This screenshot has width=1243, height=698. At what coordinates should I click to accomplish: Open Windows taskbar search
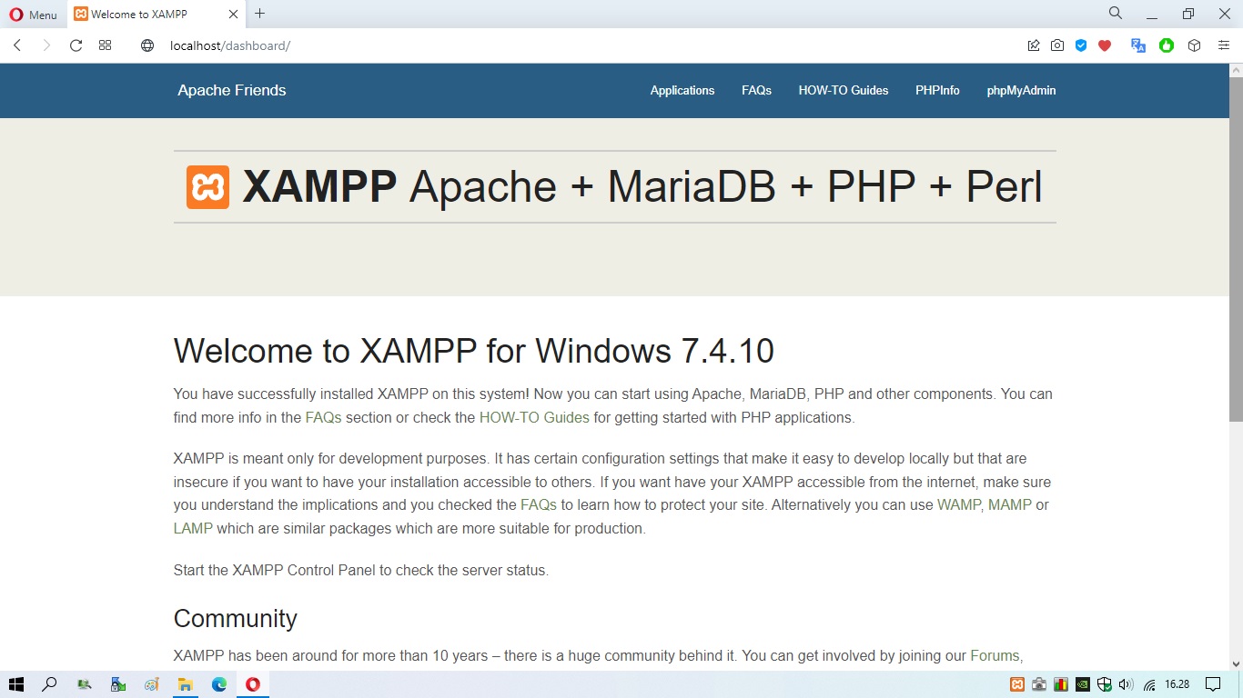[x=50, y=684]
